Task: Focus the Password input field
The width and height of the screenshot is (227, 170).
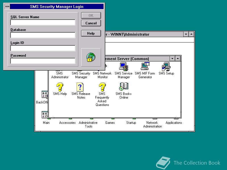Action: (x=43, y=61)
